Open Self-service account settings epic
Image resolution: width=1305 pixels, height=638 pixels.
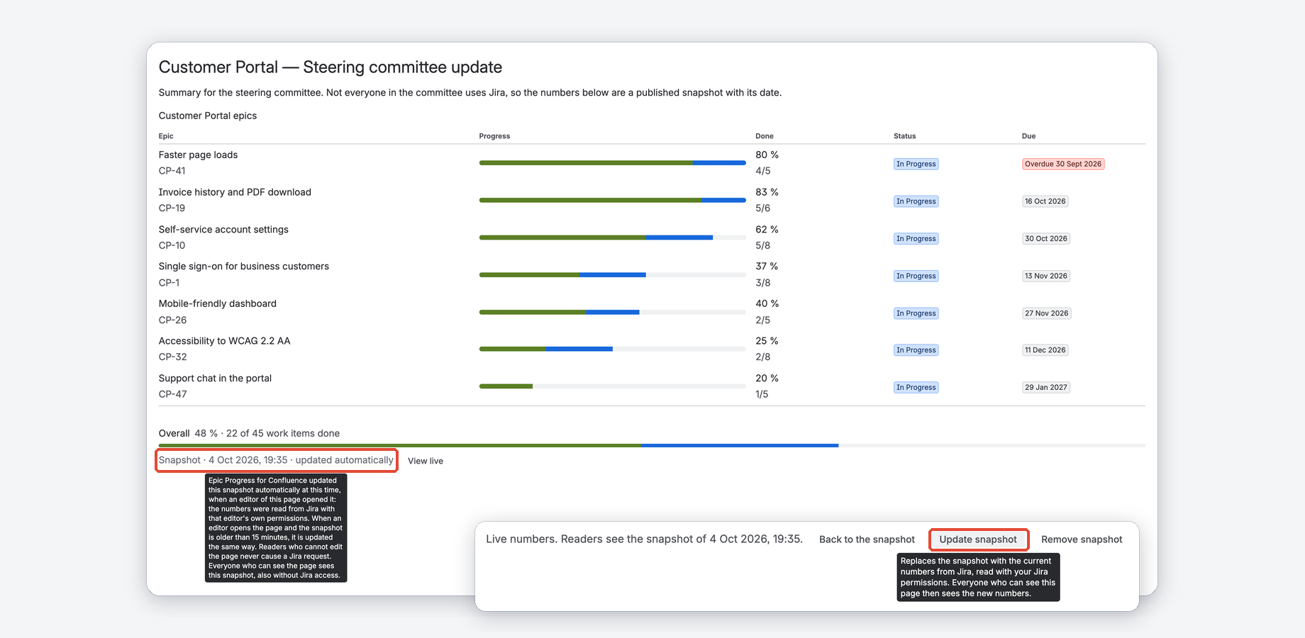pyautogui.click(x=223, y=230)
